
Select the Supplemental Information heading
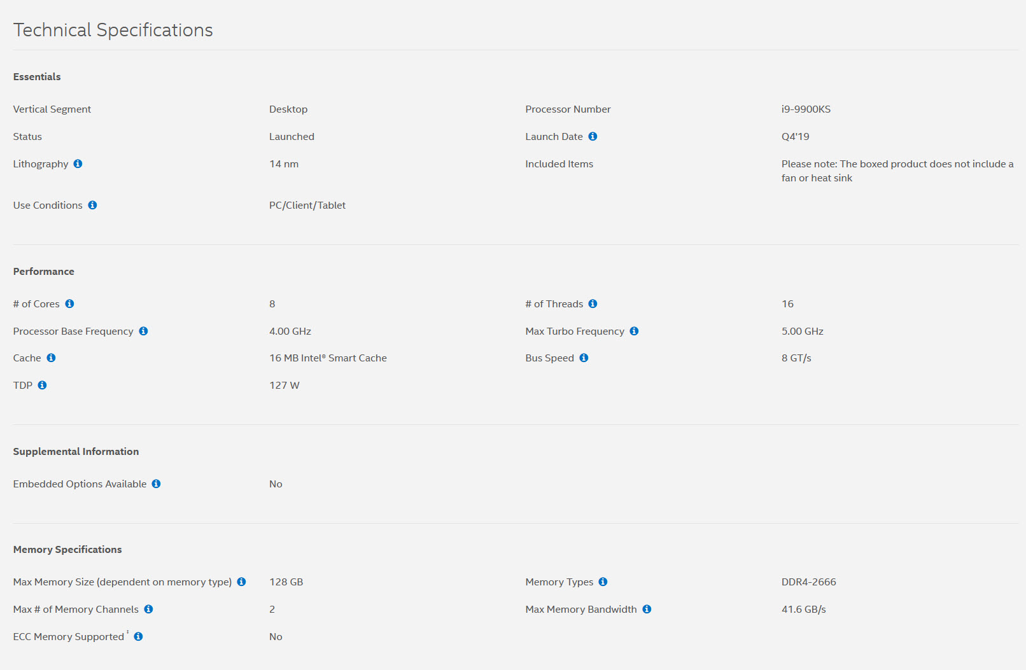tap(76, 451)
